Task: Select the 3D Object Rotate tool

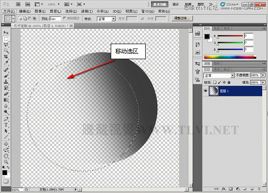Action: click(x=6, y=144)
